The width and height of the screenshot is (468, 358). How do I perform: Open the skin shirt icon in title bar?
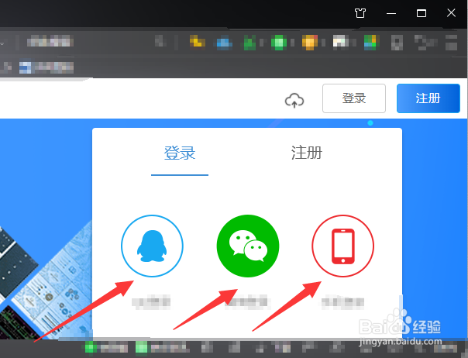click(360, 13)
